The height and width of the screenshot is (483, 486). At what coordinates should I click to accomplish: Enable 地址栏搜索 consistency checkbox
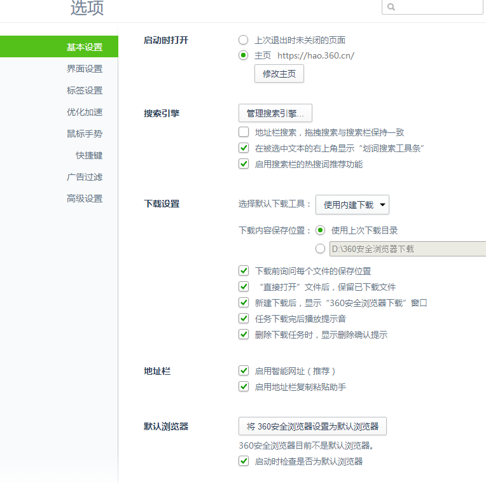pyautogui.click(x=244, y=132)
